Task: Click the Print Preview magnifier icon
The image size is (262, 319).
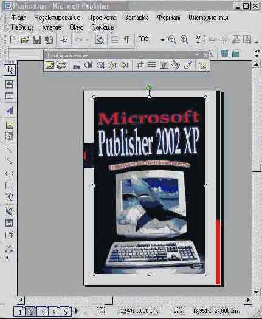Action: click(100, 39)
